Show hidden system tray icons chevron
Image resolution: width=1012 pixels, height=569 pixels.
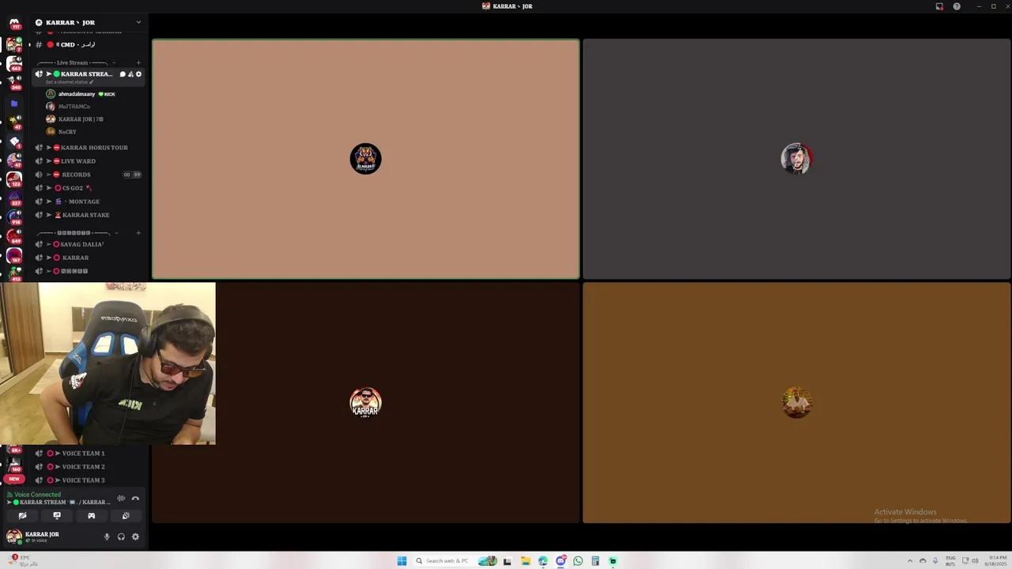pos(909,561)
